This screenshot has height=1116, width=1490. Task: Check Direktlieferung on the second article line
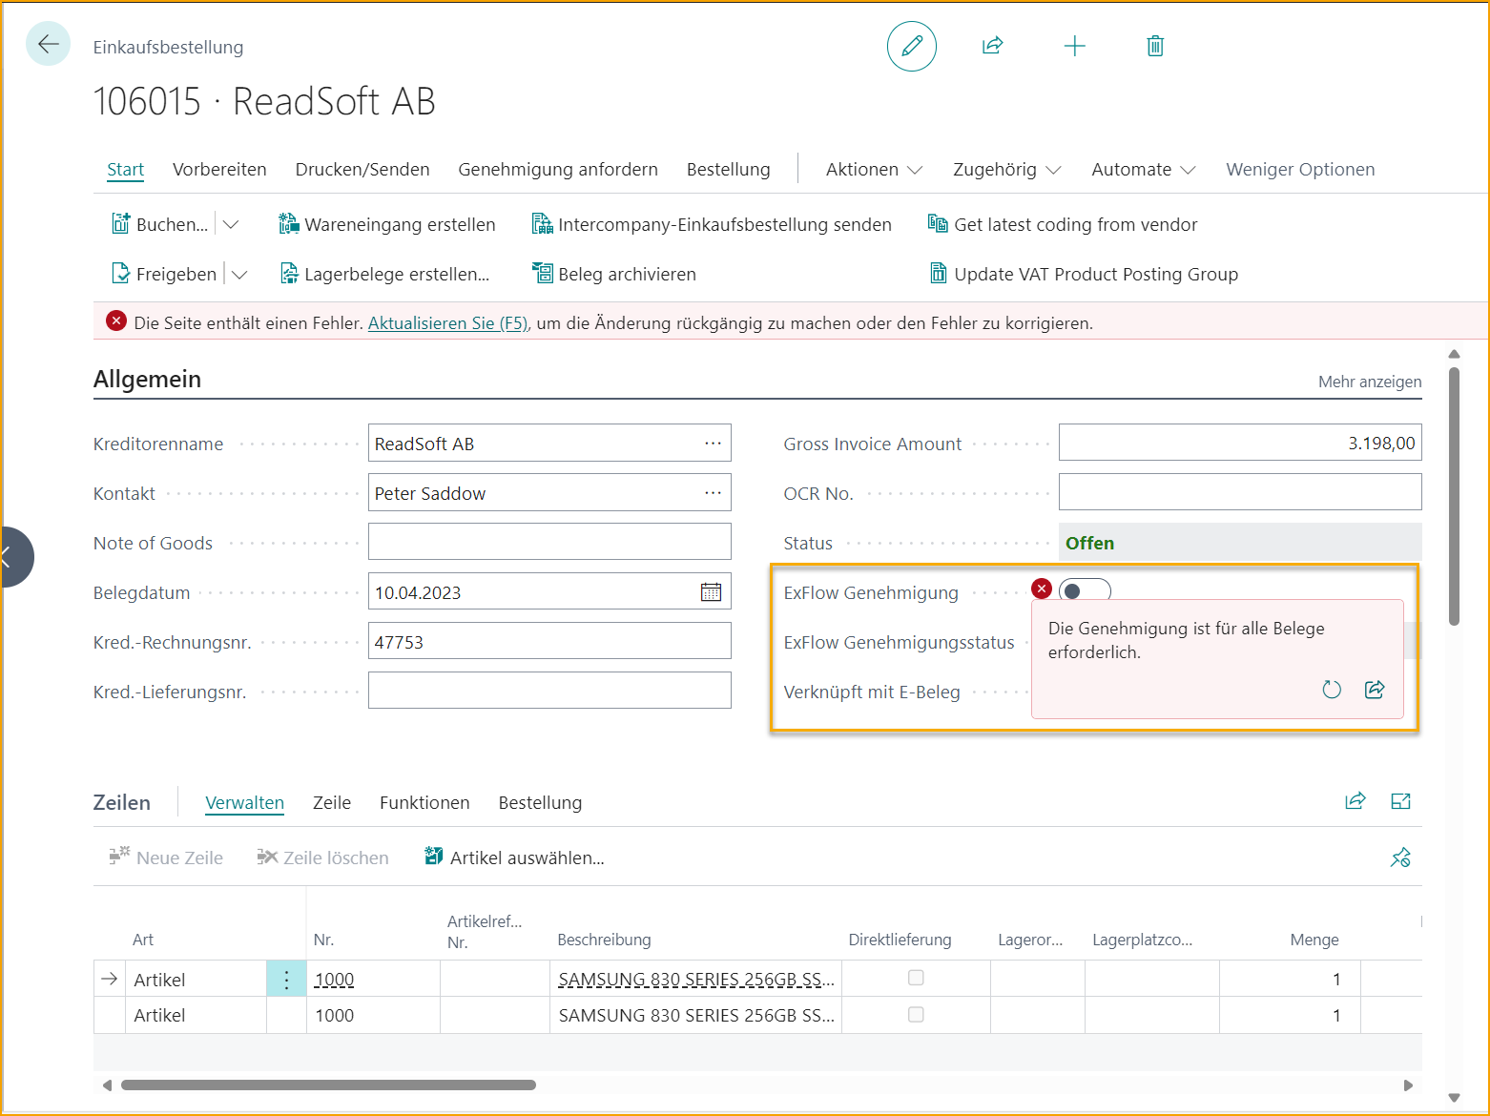(916, 1014)
